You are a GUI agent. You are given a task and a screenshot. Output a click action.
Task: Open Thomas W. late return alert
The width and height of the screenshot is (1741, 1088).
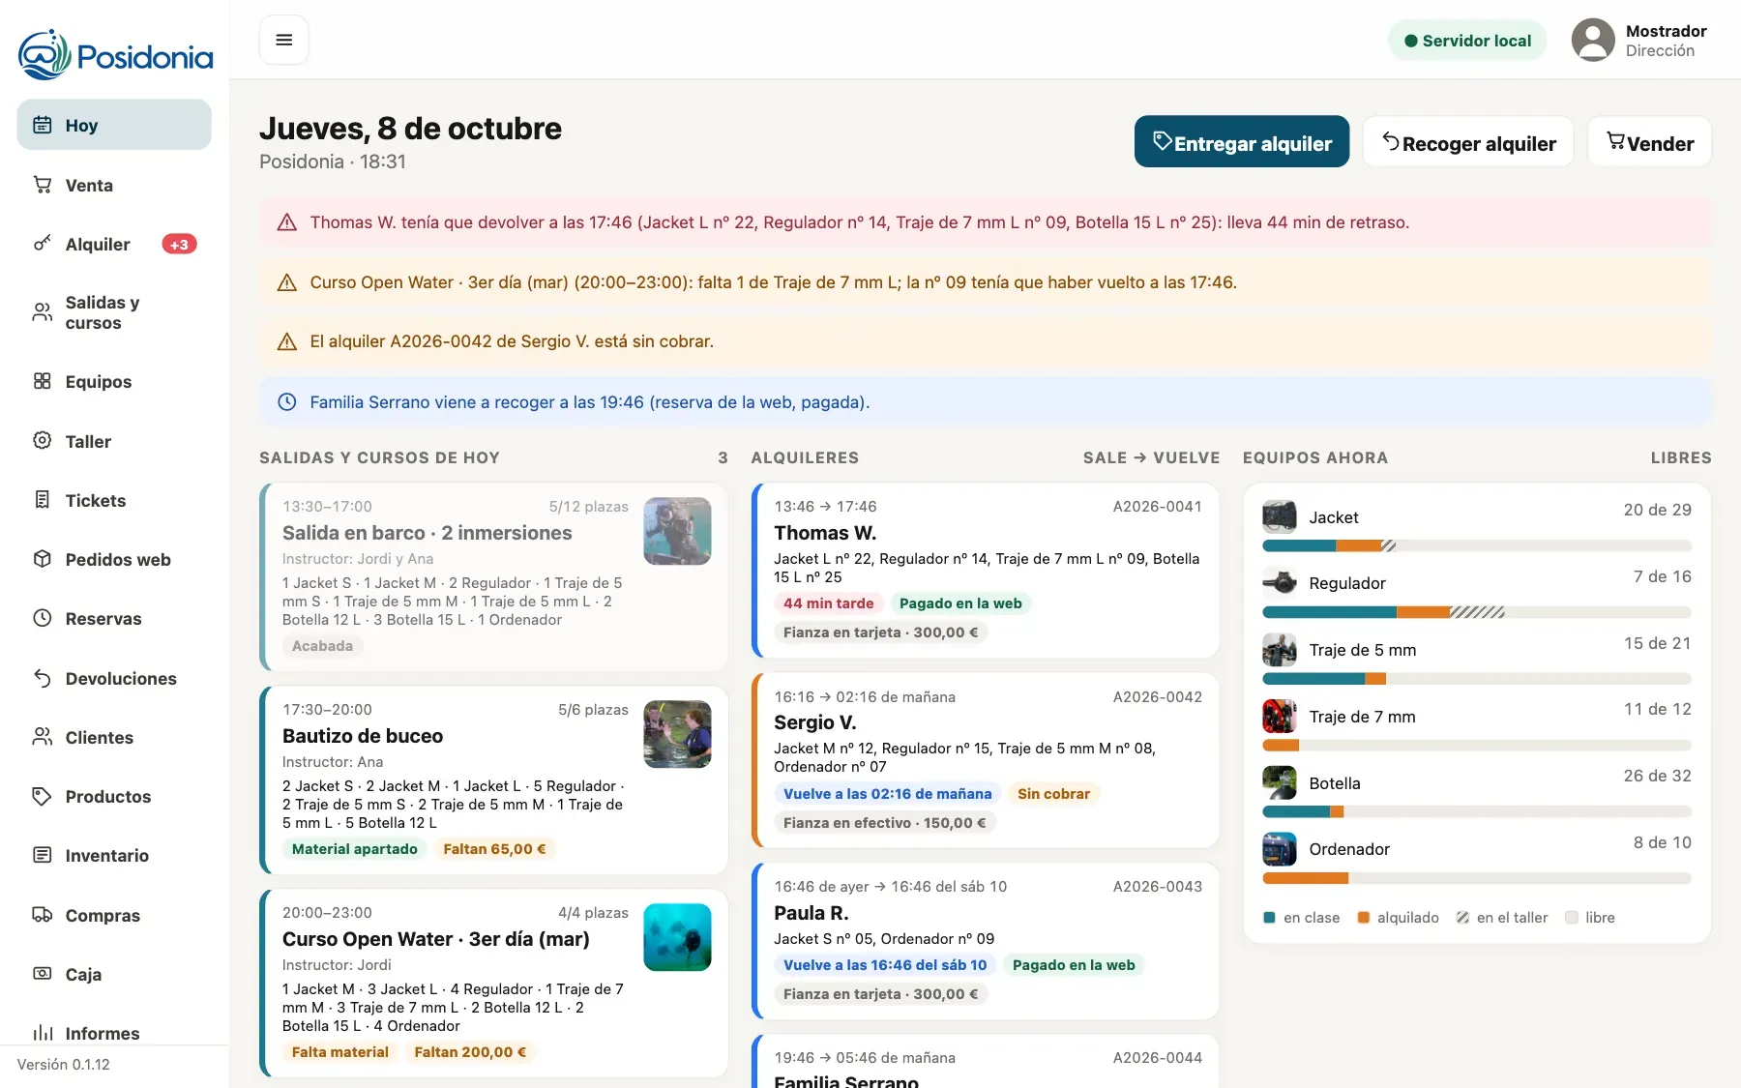click(986, 222)
